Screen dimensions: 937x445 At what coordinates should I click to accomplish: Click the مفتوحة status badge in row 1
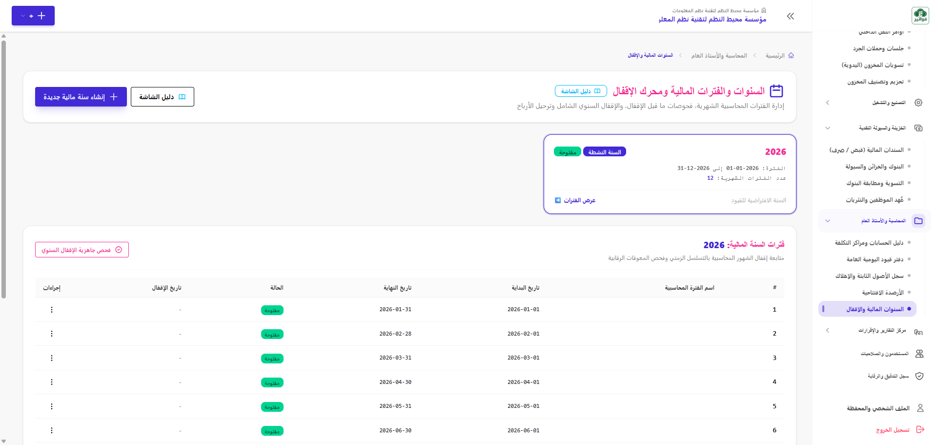272,310
